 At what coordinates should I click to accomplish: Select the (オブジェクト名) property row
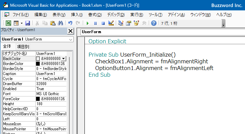point(35,54)
